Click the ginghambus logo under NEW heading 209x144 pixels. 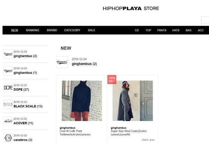[x=62, y=62]
